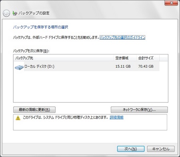Click the back arrow button

(x=6, y=13)
